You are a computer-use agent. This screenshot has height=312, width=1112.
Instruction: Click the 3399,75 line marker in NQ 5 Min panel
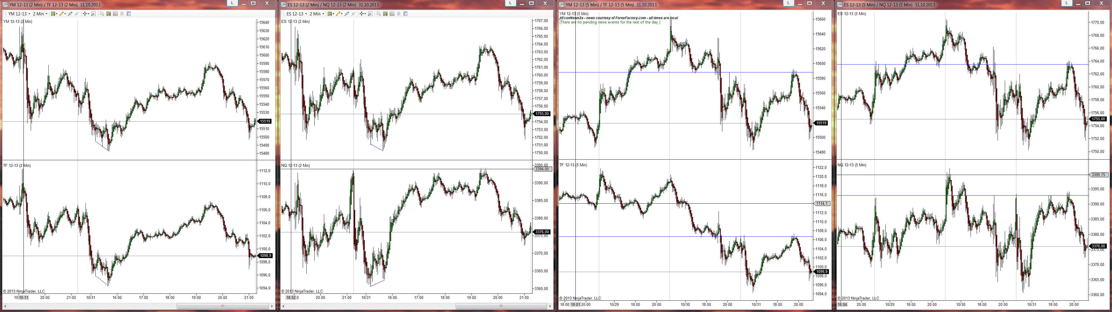point(1099,175)
